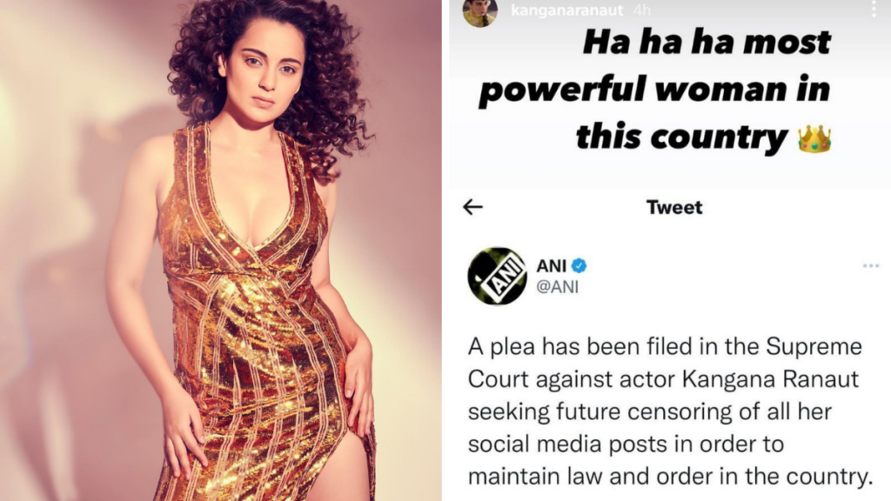The width and height of the screenshot is (891, 501).
Task: Go back using the left arrow
Action: click(x=472, y=207)
